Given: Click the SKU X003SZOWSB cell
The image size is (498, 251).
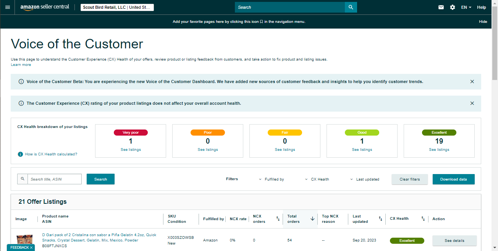Looking at the screenshot, I should click(x=181, y=238).
